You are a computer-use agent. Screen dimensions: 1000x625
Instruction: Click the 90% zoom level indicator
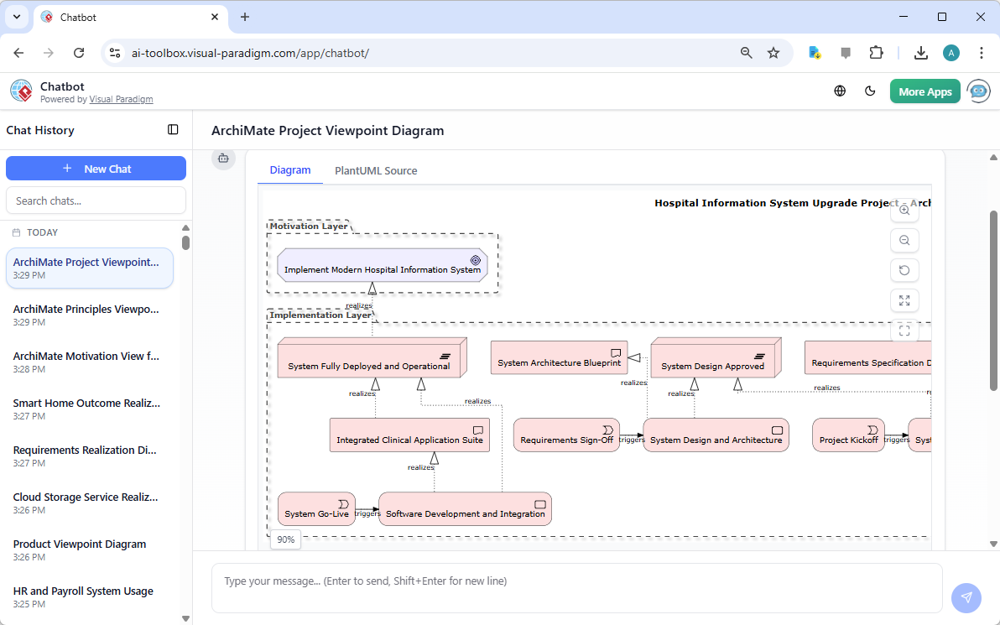click(284, 539)
